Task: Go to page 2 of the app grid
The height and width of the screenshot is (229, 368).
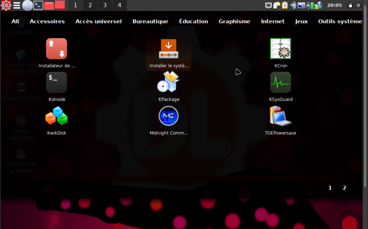Action: point(344,188)
